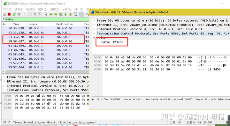Screen dimensions: 230x126
Task: Toggle auto scroll during live capture
Action: pos(75,14)
